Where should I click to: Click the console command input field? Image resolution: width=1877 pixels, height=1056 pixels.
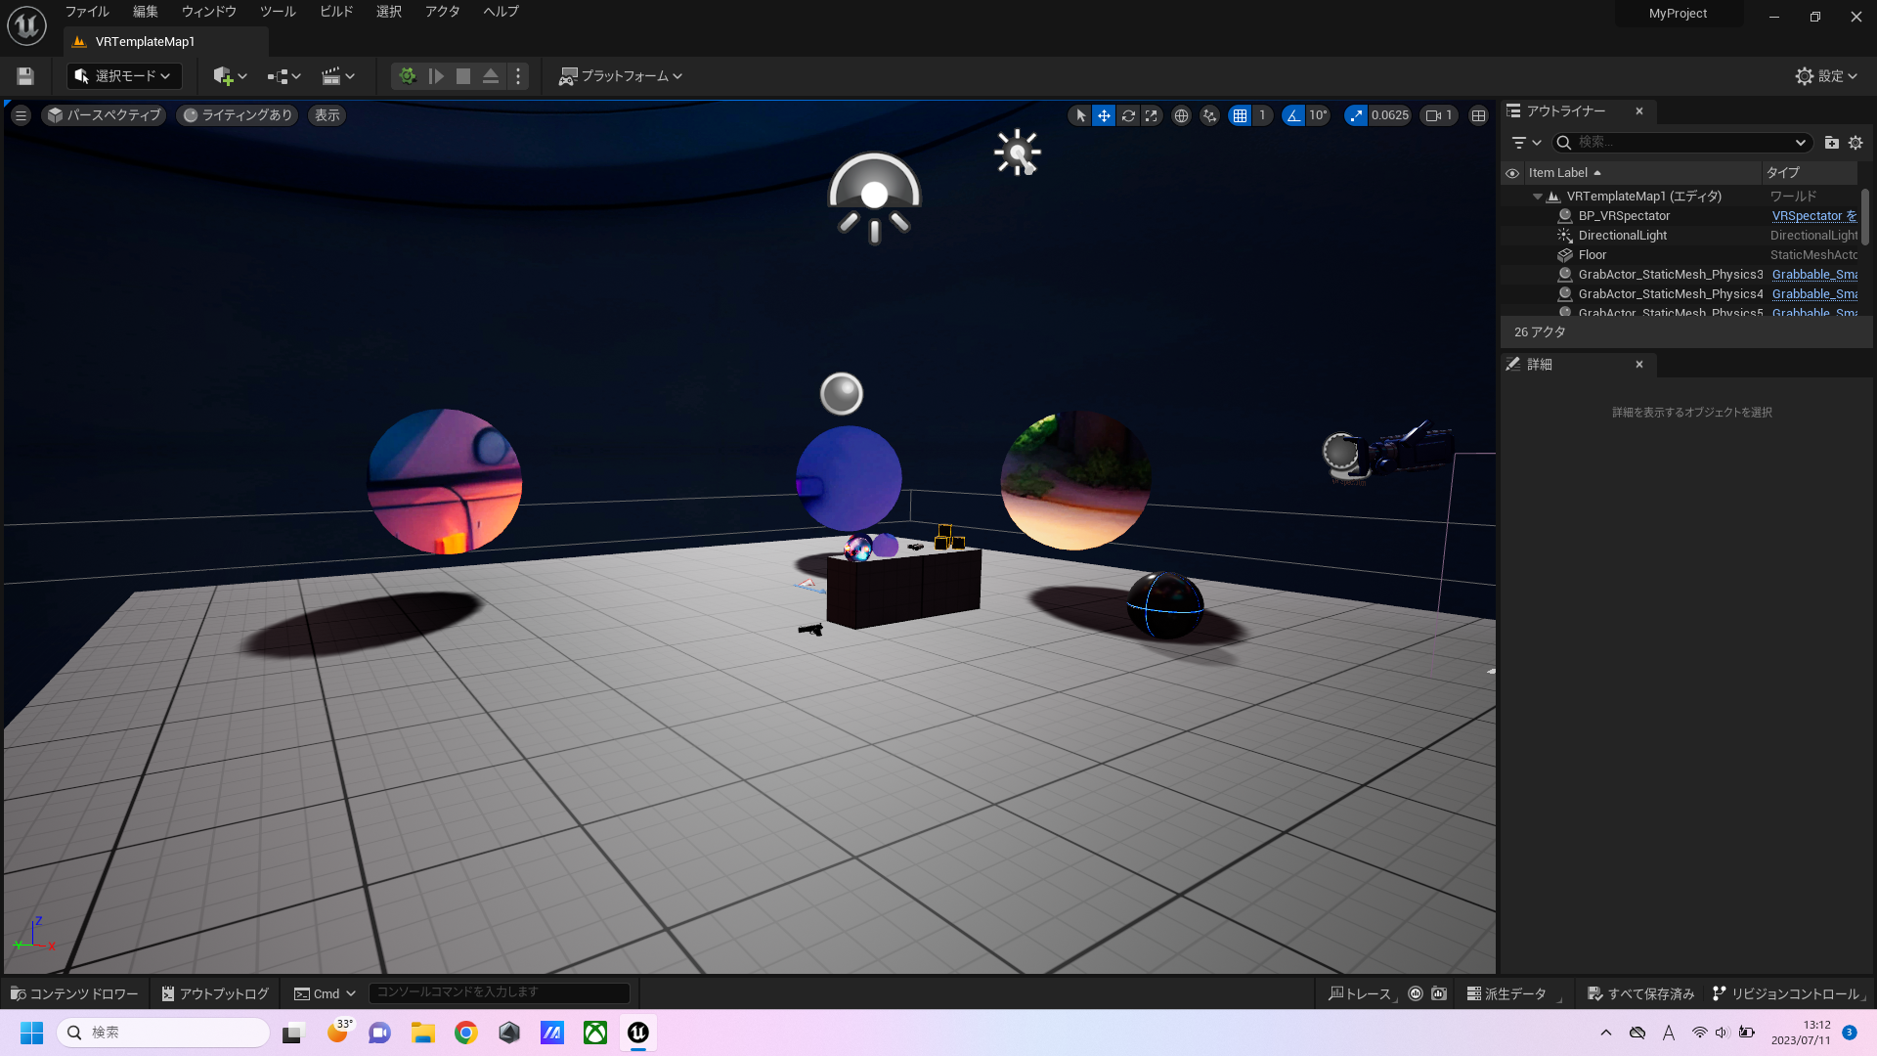pos(499,992)
